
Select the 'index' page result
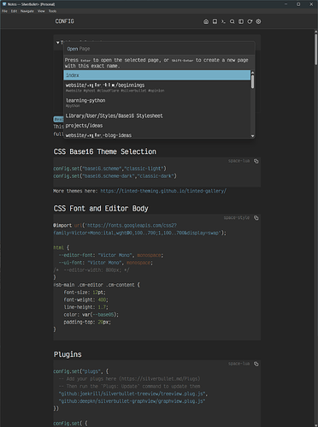pos(157,75)
